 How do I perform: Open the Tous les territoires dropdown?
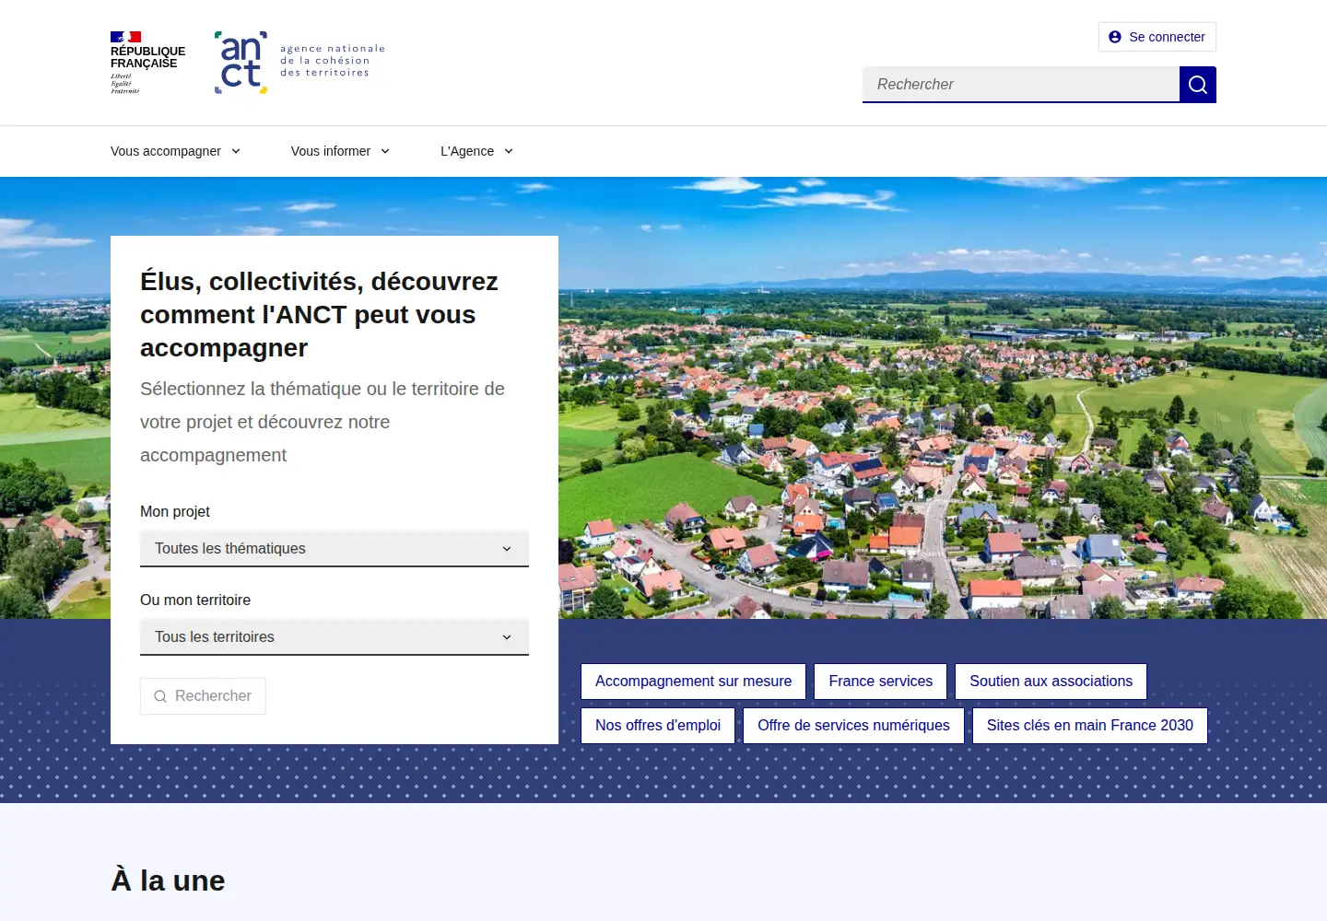click(x=335, y=637)
